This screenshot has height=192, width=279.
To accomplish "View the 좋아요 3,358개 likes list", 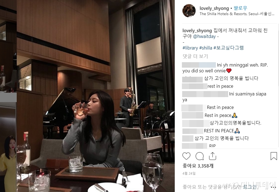I will 198,166.
